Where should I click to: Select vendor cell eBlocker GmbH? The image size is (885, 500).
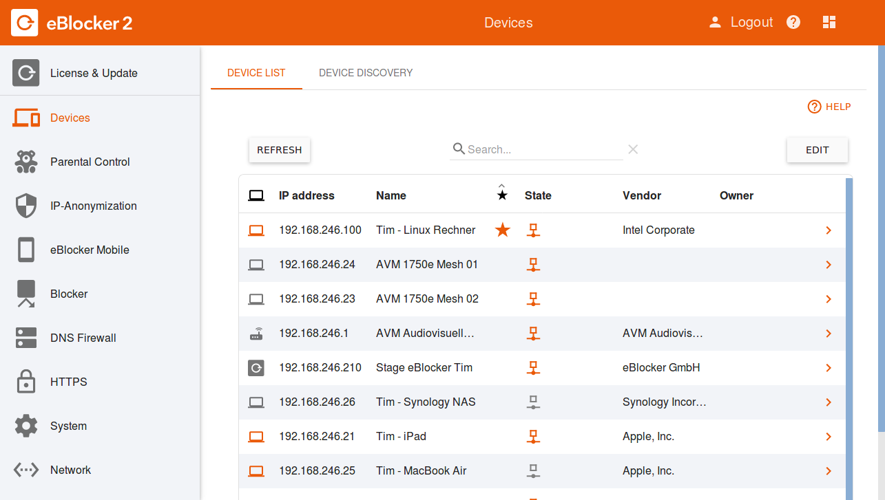click(661, 368)
